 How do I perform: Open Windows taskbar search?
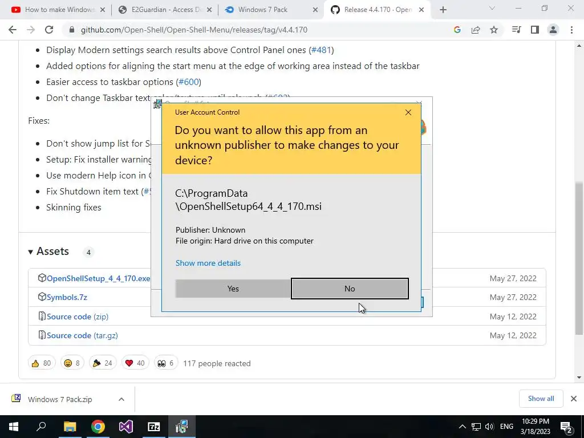pyautogui.click(x=41, y=427)
